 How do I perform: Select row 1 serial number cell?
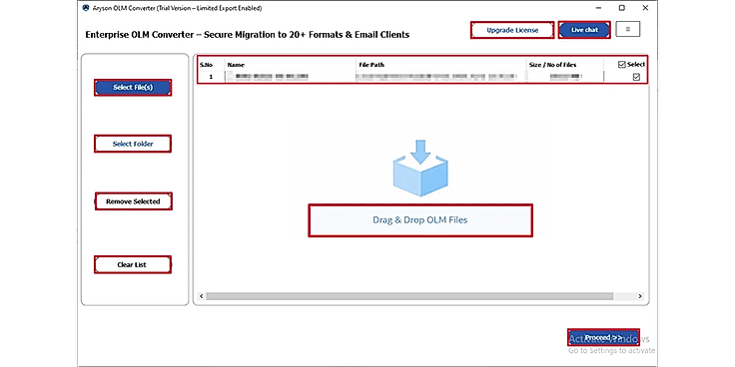(211, 77)
